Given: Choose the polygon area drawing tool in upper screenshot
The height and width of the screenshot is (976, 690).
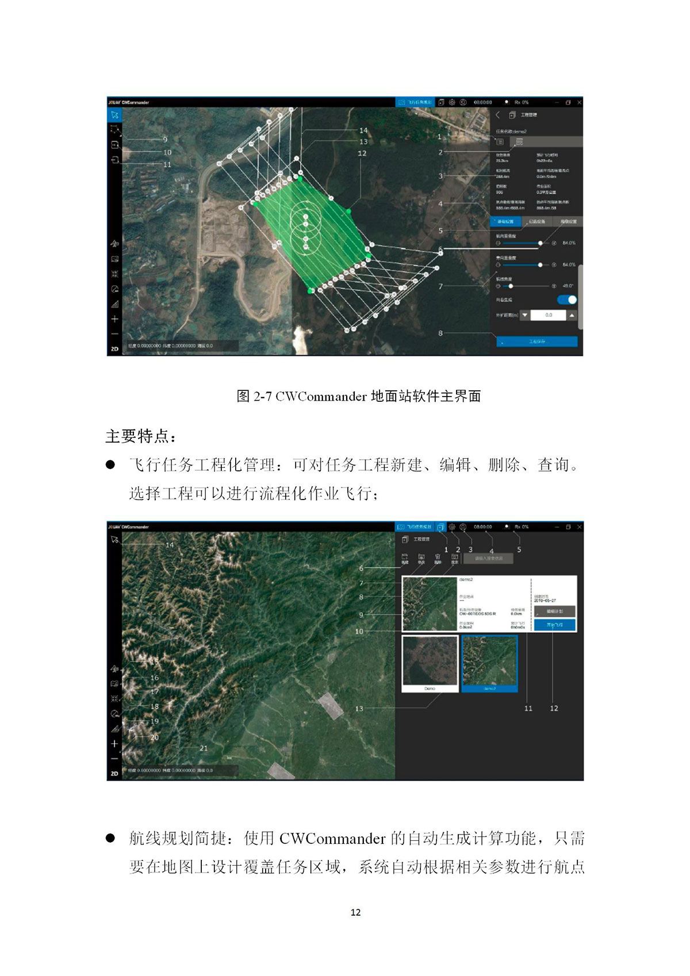Looking at the screenshot, I should click(x=114, y=130).
